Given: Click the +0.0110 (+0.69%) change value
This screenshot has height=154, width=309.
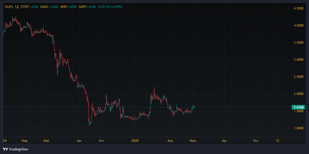Looking at the screenshot, I should 110,7.
